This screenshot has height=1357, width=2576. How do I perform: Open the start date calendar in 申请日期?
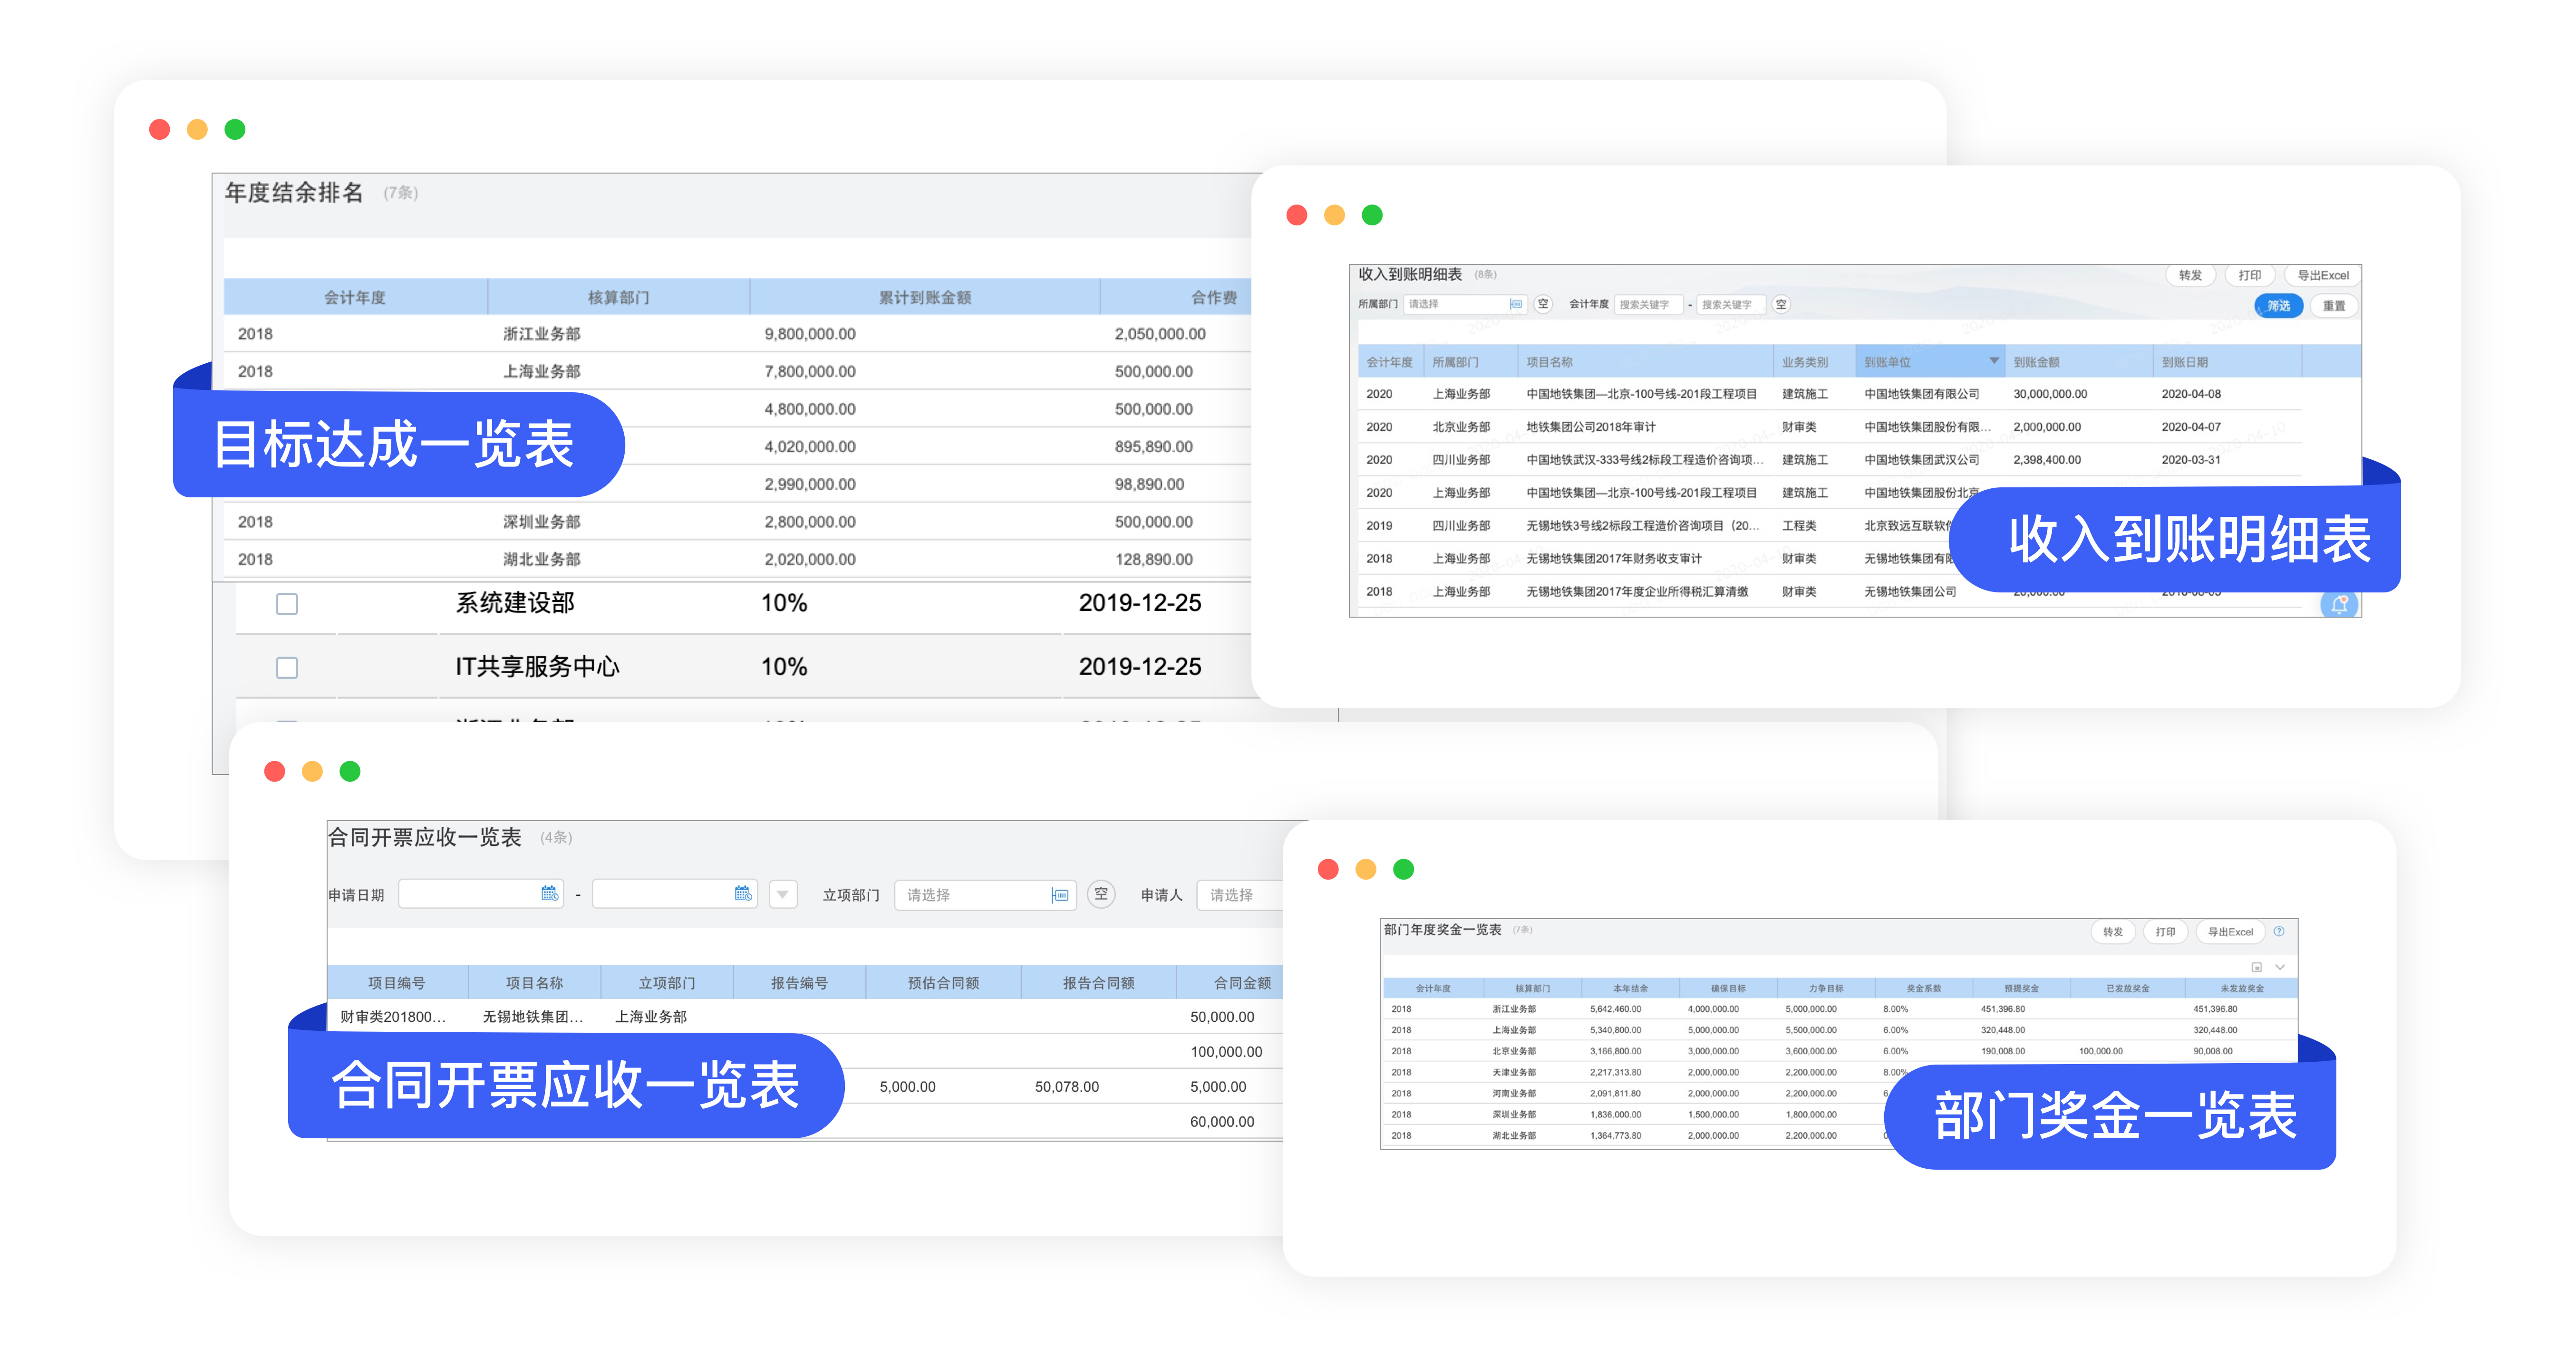click(549, 894)
